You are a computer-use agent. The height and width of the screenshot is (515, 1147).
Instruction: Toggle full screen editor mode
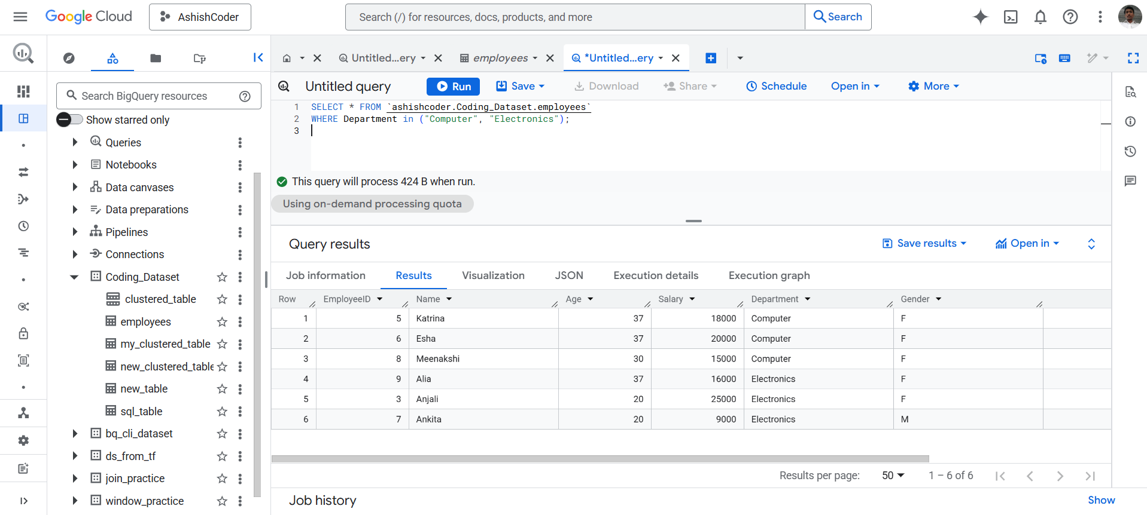click(1133, 58)
